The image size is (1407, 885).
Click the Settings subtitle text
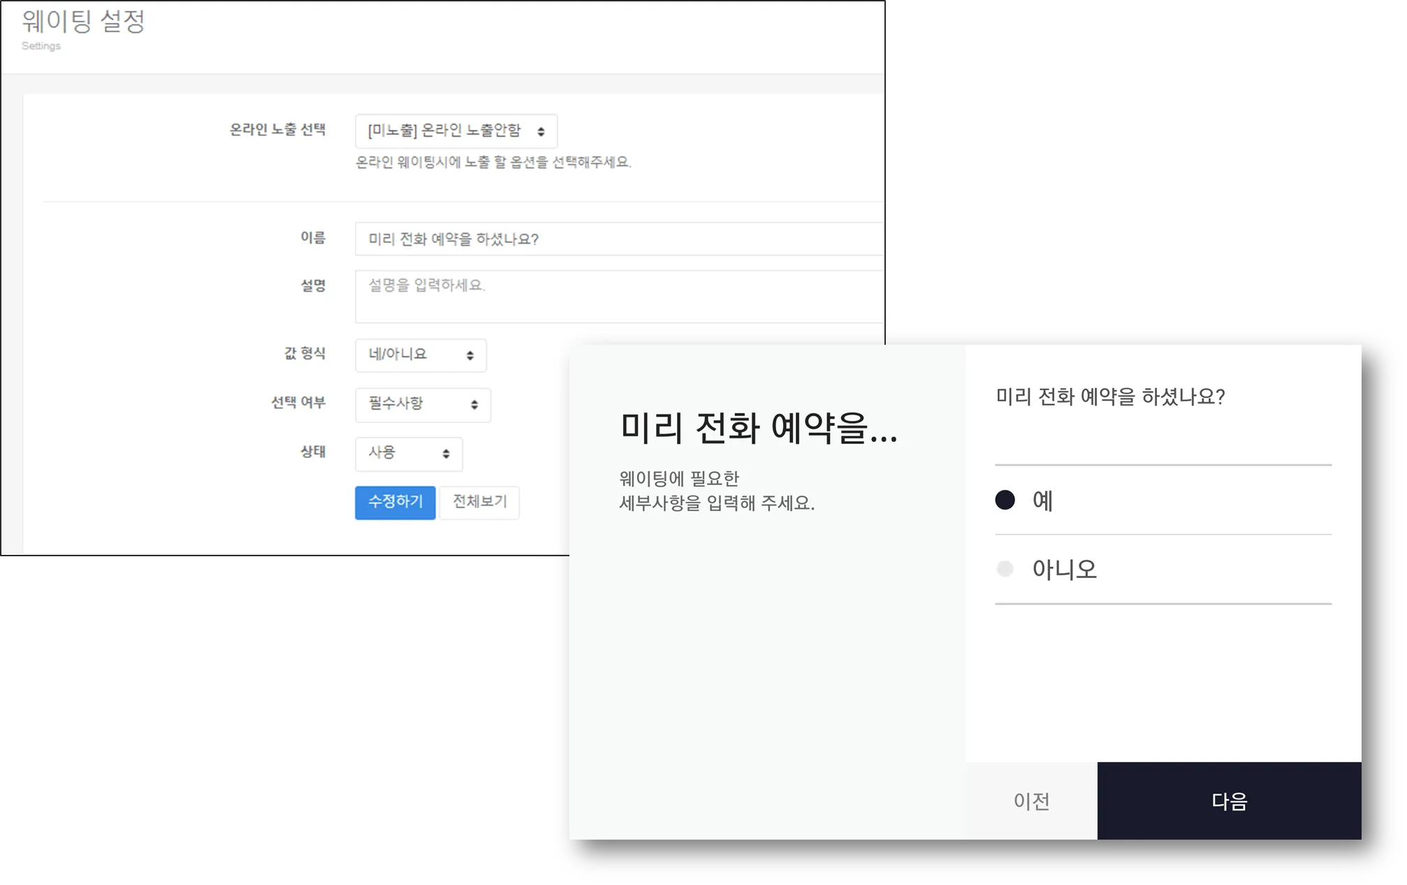(x=41, y=46)
